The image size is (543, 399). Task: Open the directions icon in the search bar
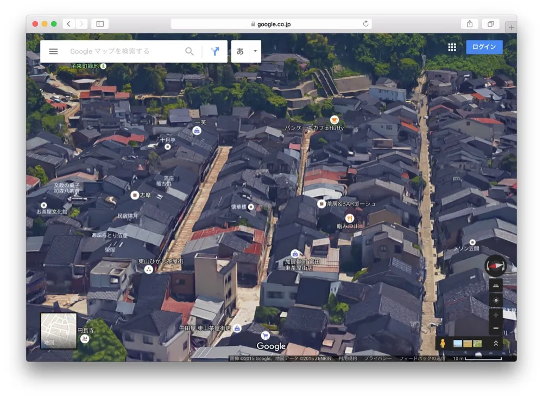[215, 51]
